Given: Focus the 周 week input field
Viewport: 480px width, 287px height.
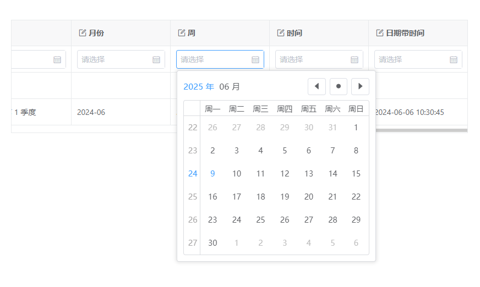Looking at the screenshot, I should [220, 59].
